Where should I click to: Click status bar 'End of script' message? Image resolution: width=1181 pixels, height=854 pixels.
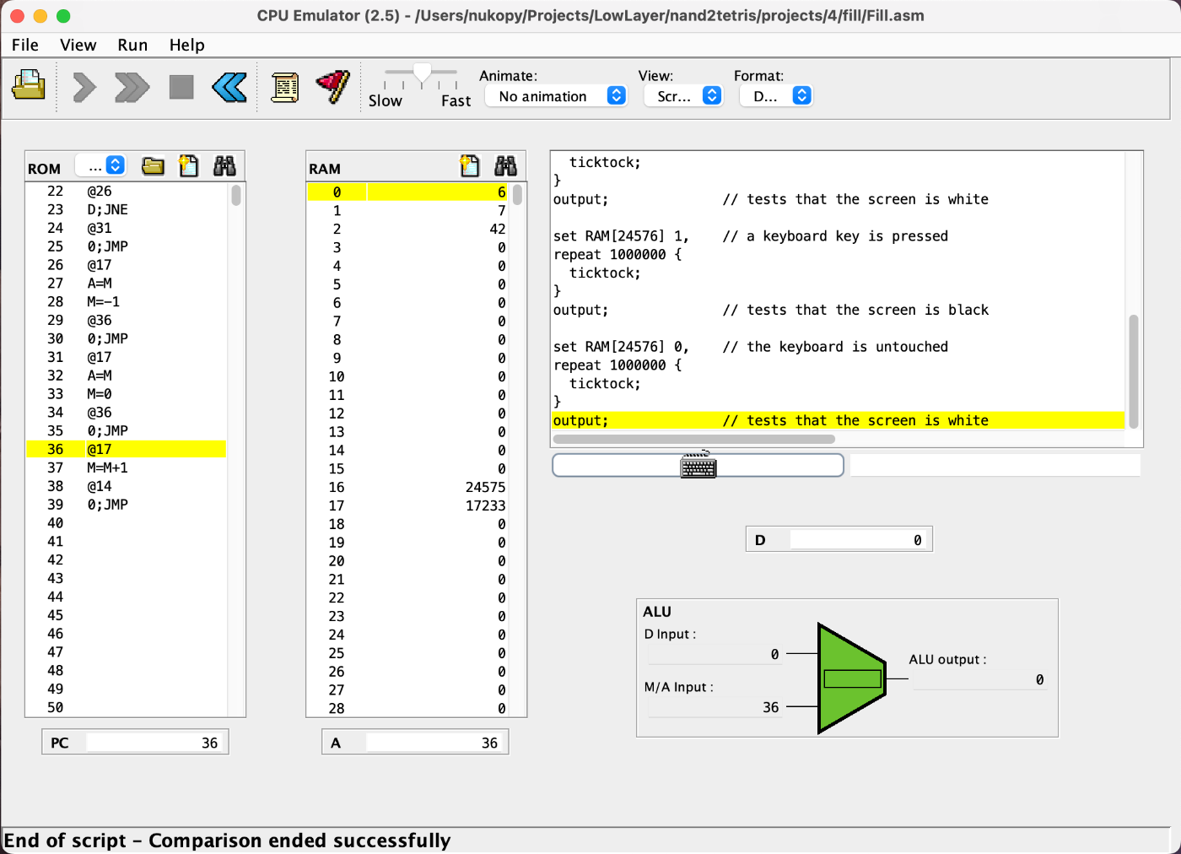click(x=227, y=840)
